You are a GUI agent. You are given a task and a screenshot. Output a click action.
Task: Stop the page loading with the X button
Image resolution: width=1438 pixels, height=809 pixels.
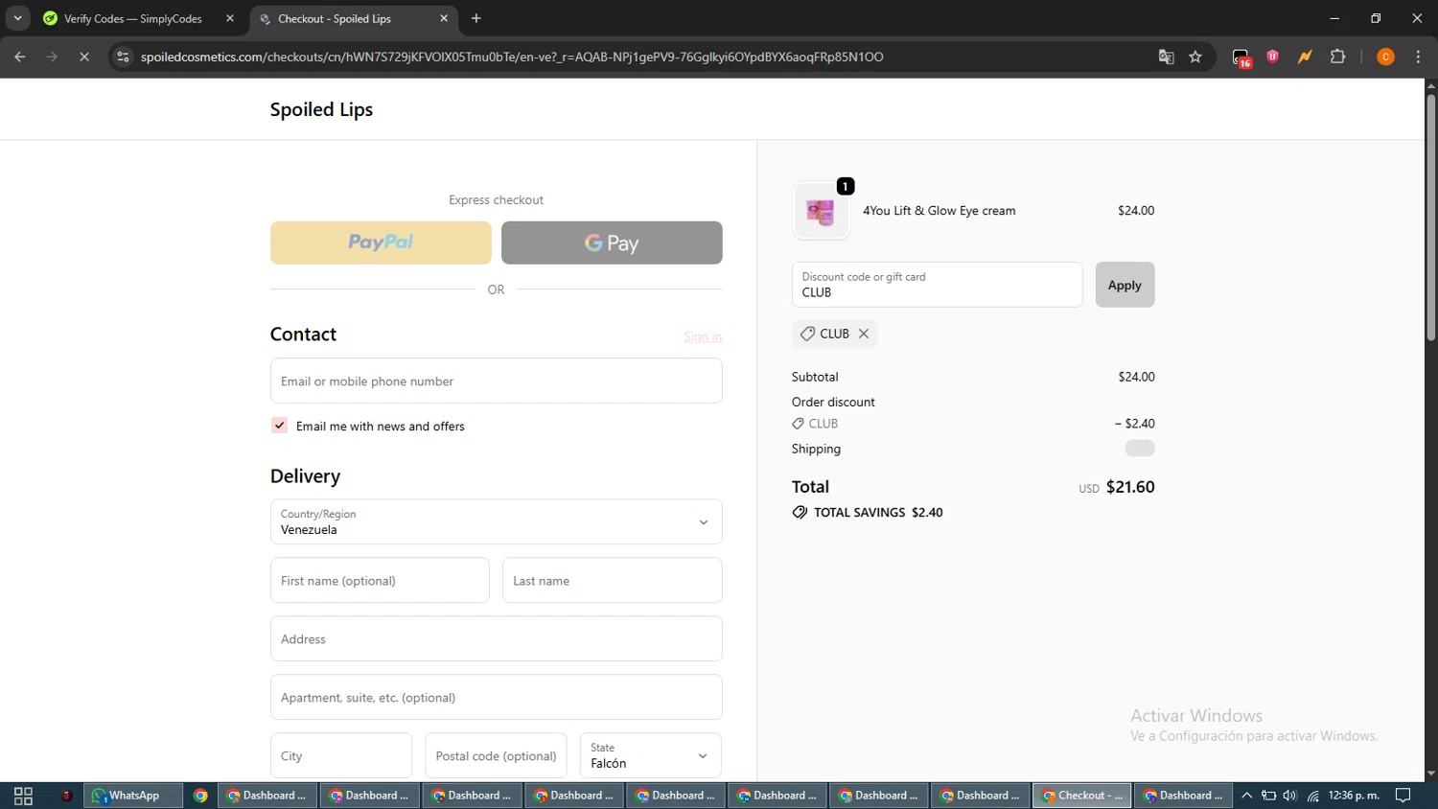pos(84,57)
